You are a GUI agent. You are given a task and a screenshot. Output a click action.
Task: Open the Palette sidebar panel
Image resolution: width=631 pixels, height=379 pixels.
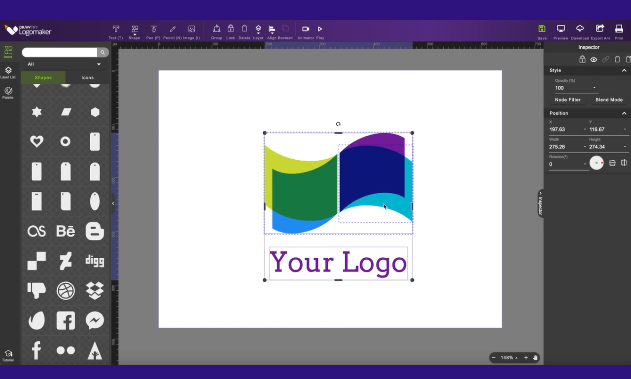point(8,93)
